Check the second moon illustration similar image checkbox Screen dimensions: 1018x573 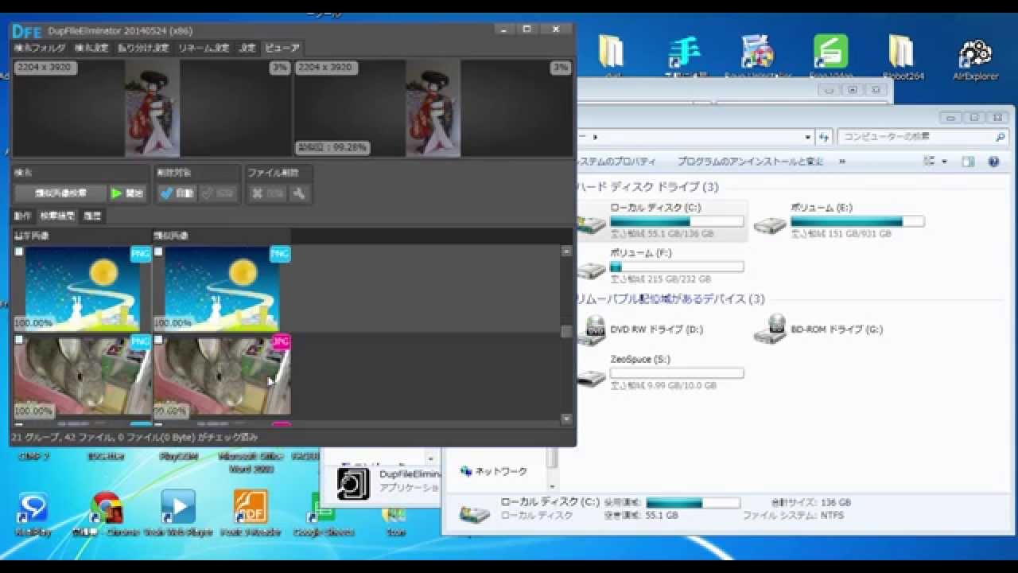(x=158, y=251)
